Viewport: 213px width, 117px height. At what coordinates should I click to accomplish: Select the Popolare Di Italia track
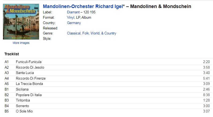click(x=108, y=95)
